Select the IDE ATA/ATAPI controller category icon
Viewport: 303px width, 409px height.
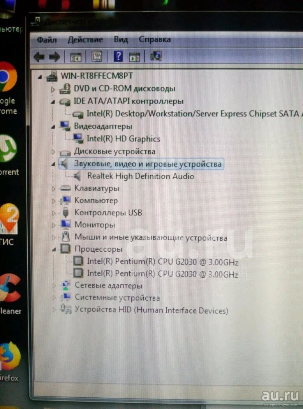tap(65, 102)
